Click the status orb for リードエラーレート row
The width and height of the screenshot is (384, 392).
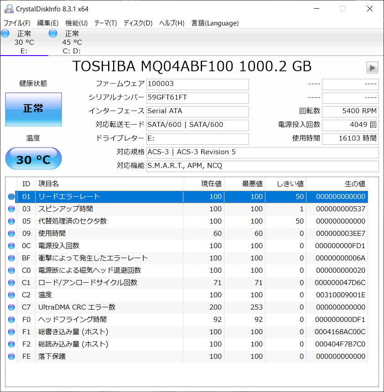click(11, 197)
